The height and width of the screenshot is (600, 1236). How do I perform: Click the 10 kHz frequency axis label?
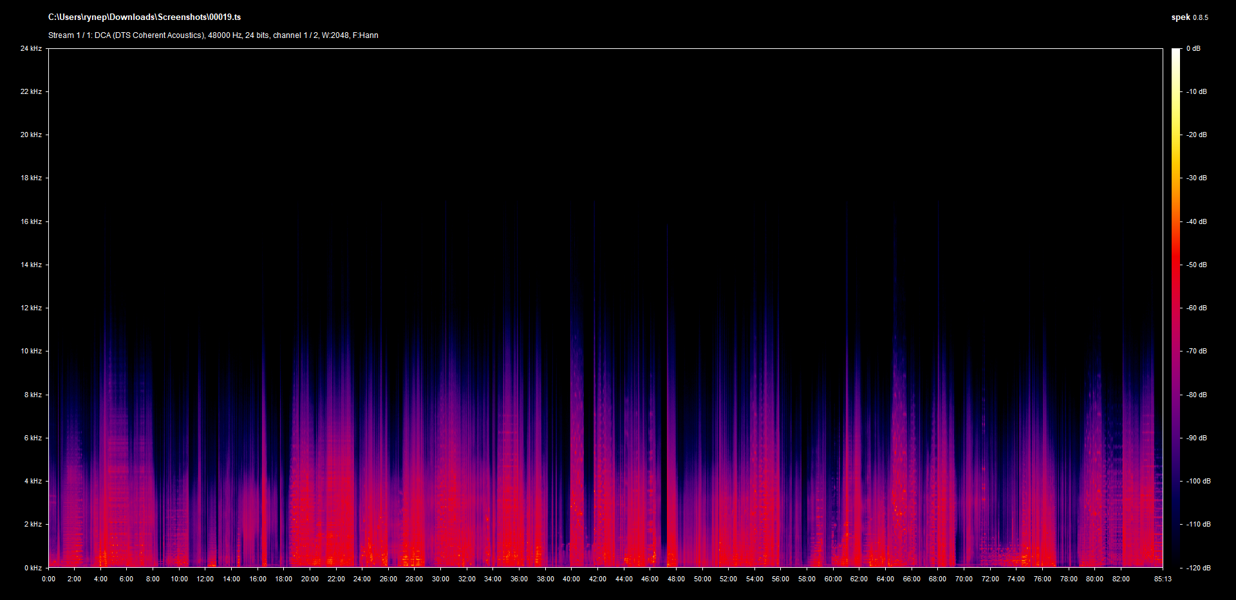tap(31, 351)
